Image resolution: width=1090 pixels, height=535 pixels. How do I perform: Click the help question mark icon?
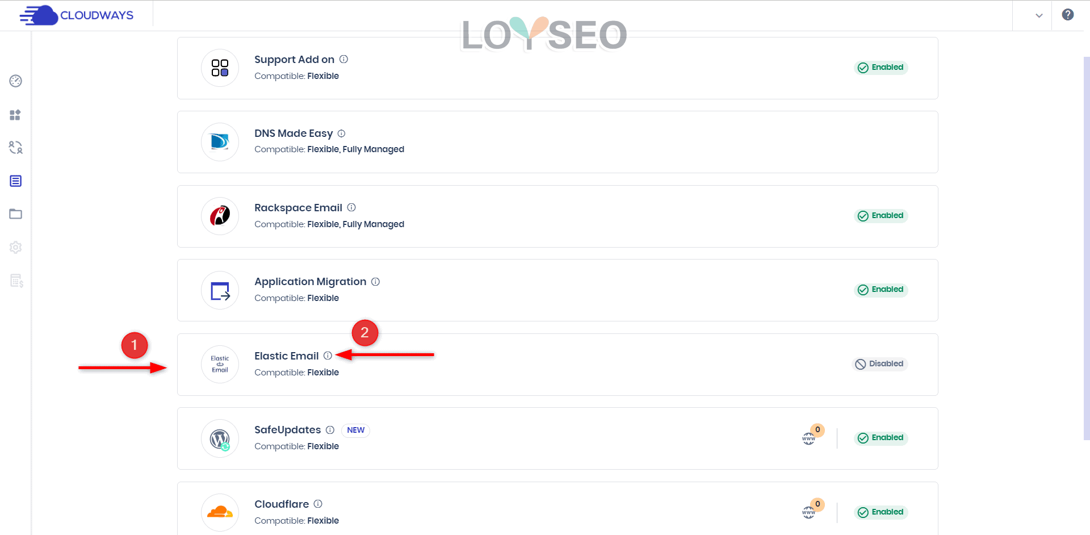click(1068, 15)
